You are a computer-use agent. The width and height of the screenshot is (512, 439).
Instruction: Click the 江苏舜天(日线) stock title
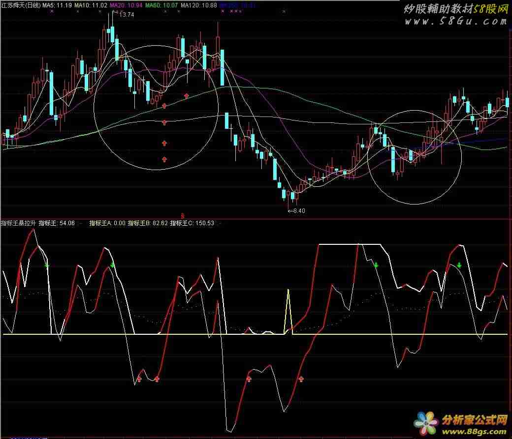(21, 5)
